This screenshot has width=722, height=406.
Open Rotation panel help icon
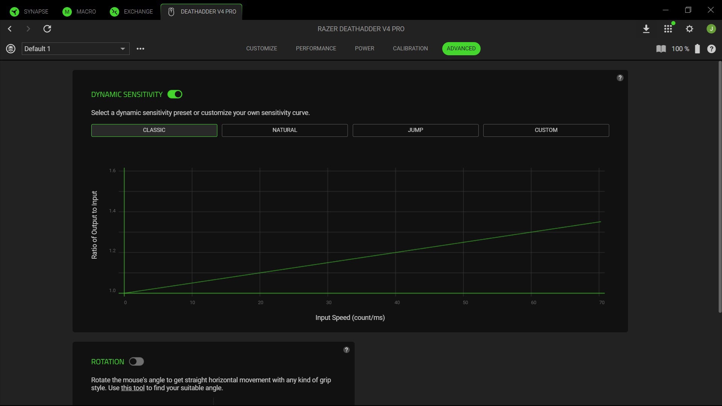[x=346, y=350]
